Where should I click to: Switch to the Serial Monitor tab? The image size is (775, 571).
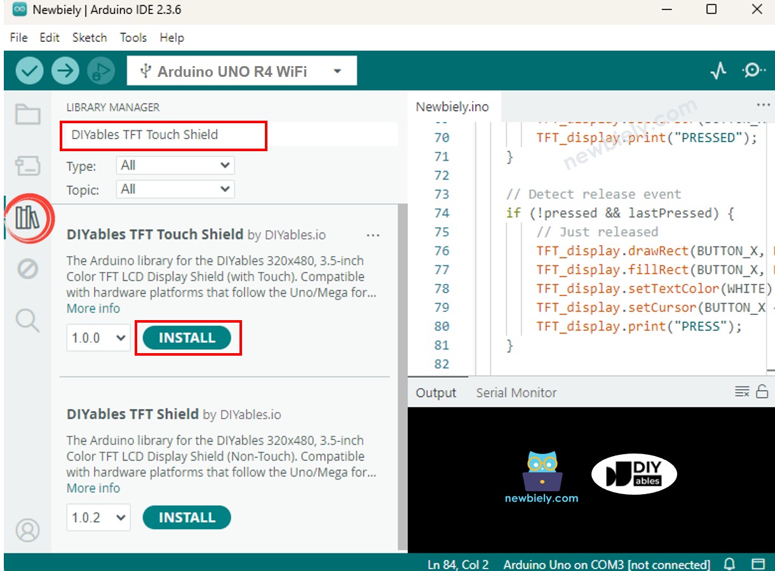(516, 393)
